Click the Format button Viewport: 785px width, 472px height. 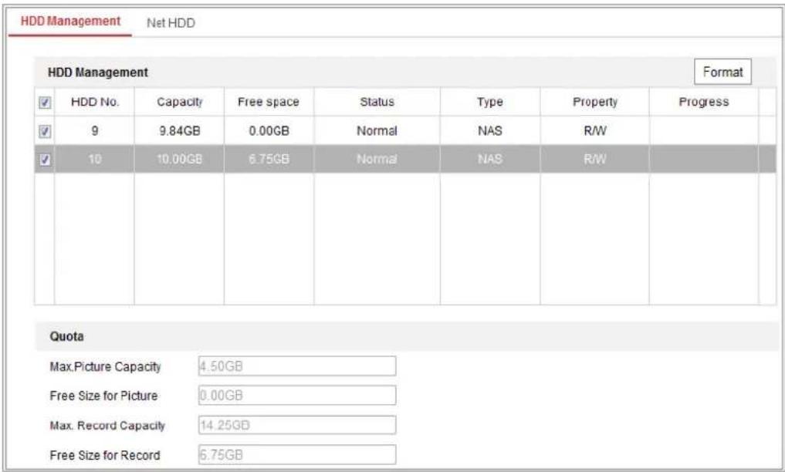coord(722,72)
